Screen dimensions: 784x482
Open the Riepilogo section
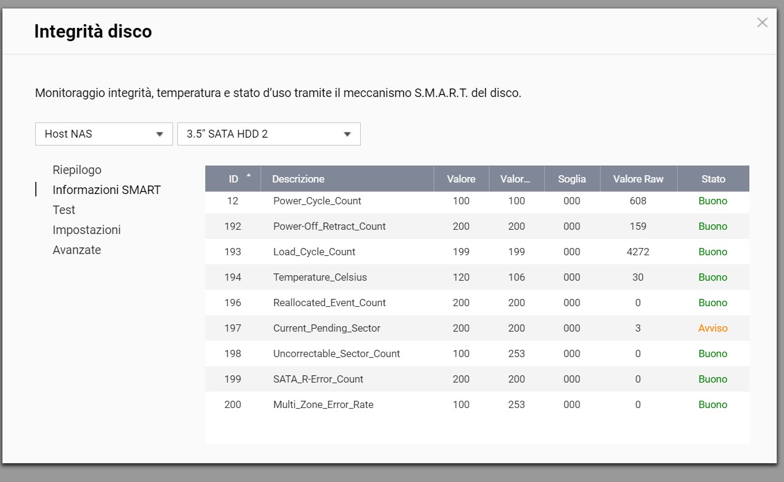click(x=77, y=170)
